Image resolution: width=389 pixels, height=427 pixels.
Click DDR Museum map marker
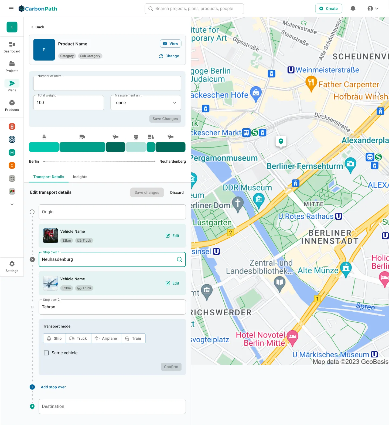pos(259,201)
